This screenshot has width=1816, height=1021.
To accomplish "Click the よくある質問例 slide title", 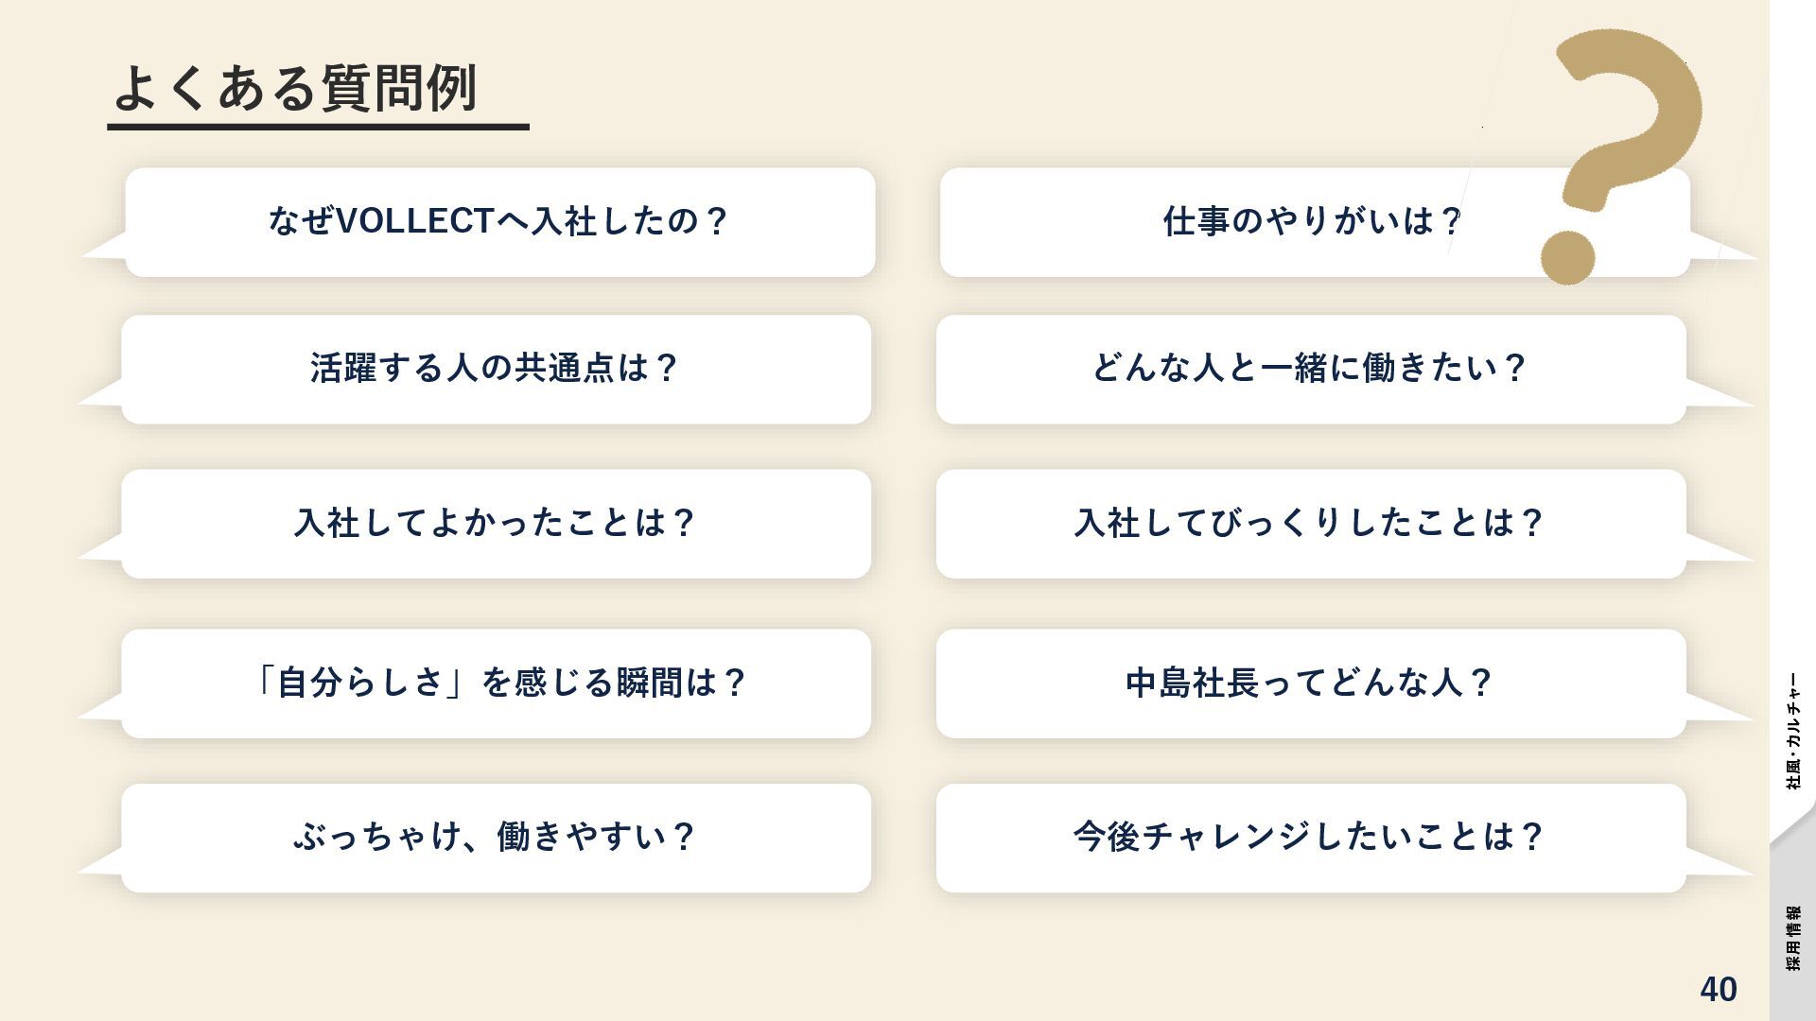I will [x=295, y=88].
